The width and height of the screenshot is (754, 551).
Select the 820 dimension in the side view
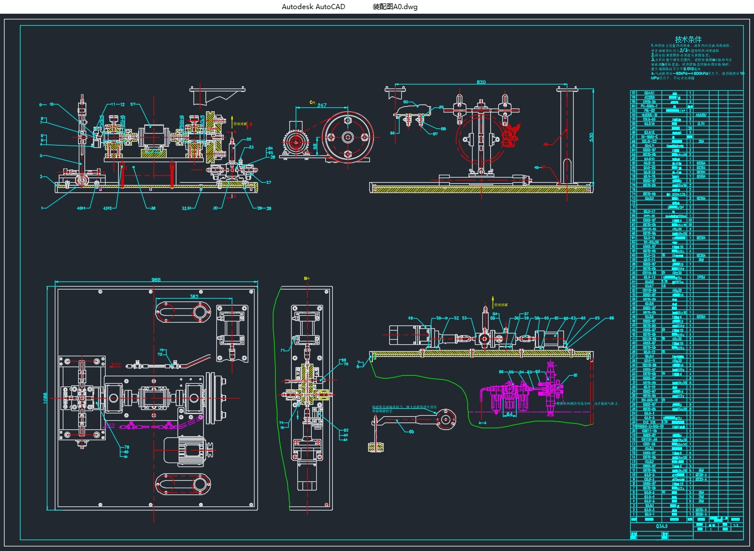[x=481, y=83]
